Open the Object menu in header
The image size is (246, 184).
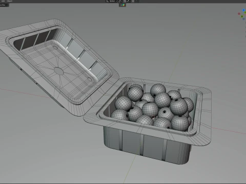tap(10, 1)
